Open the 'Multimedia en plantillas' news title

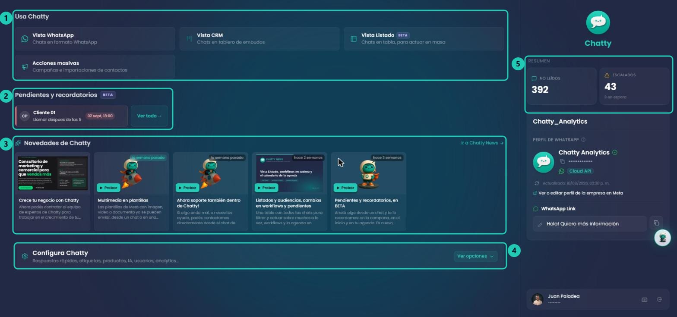(x=123, y=201)
